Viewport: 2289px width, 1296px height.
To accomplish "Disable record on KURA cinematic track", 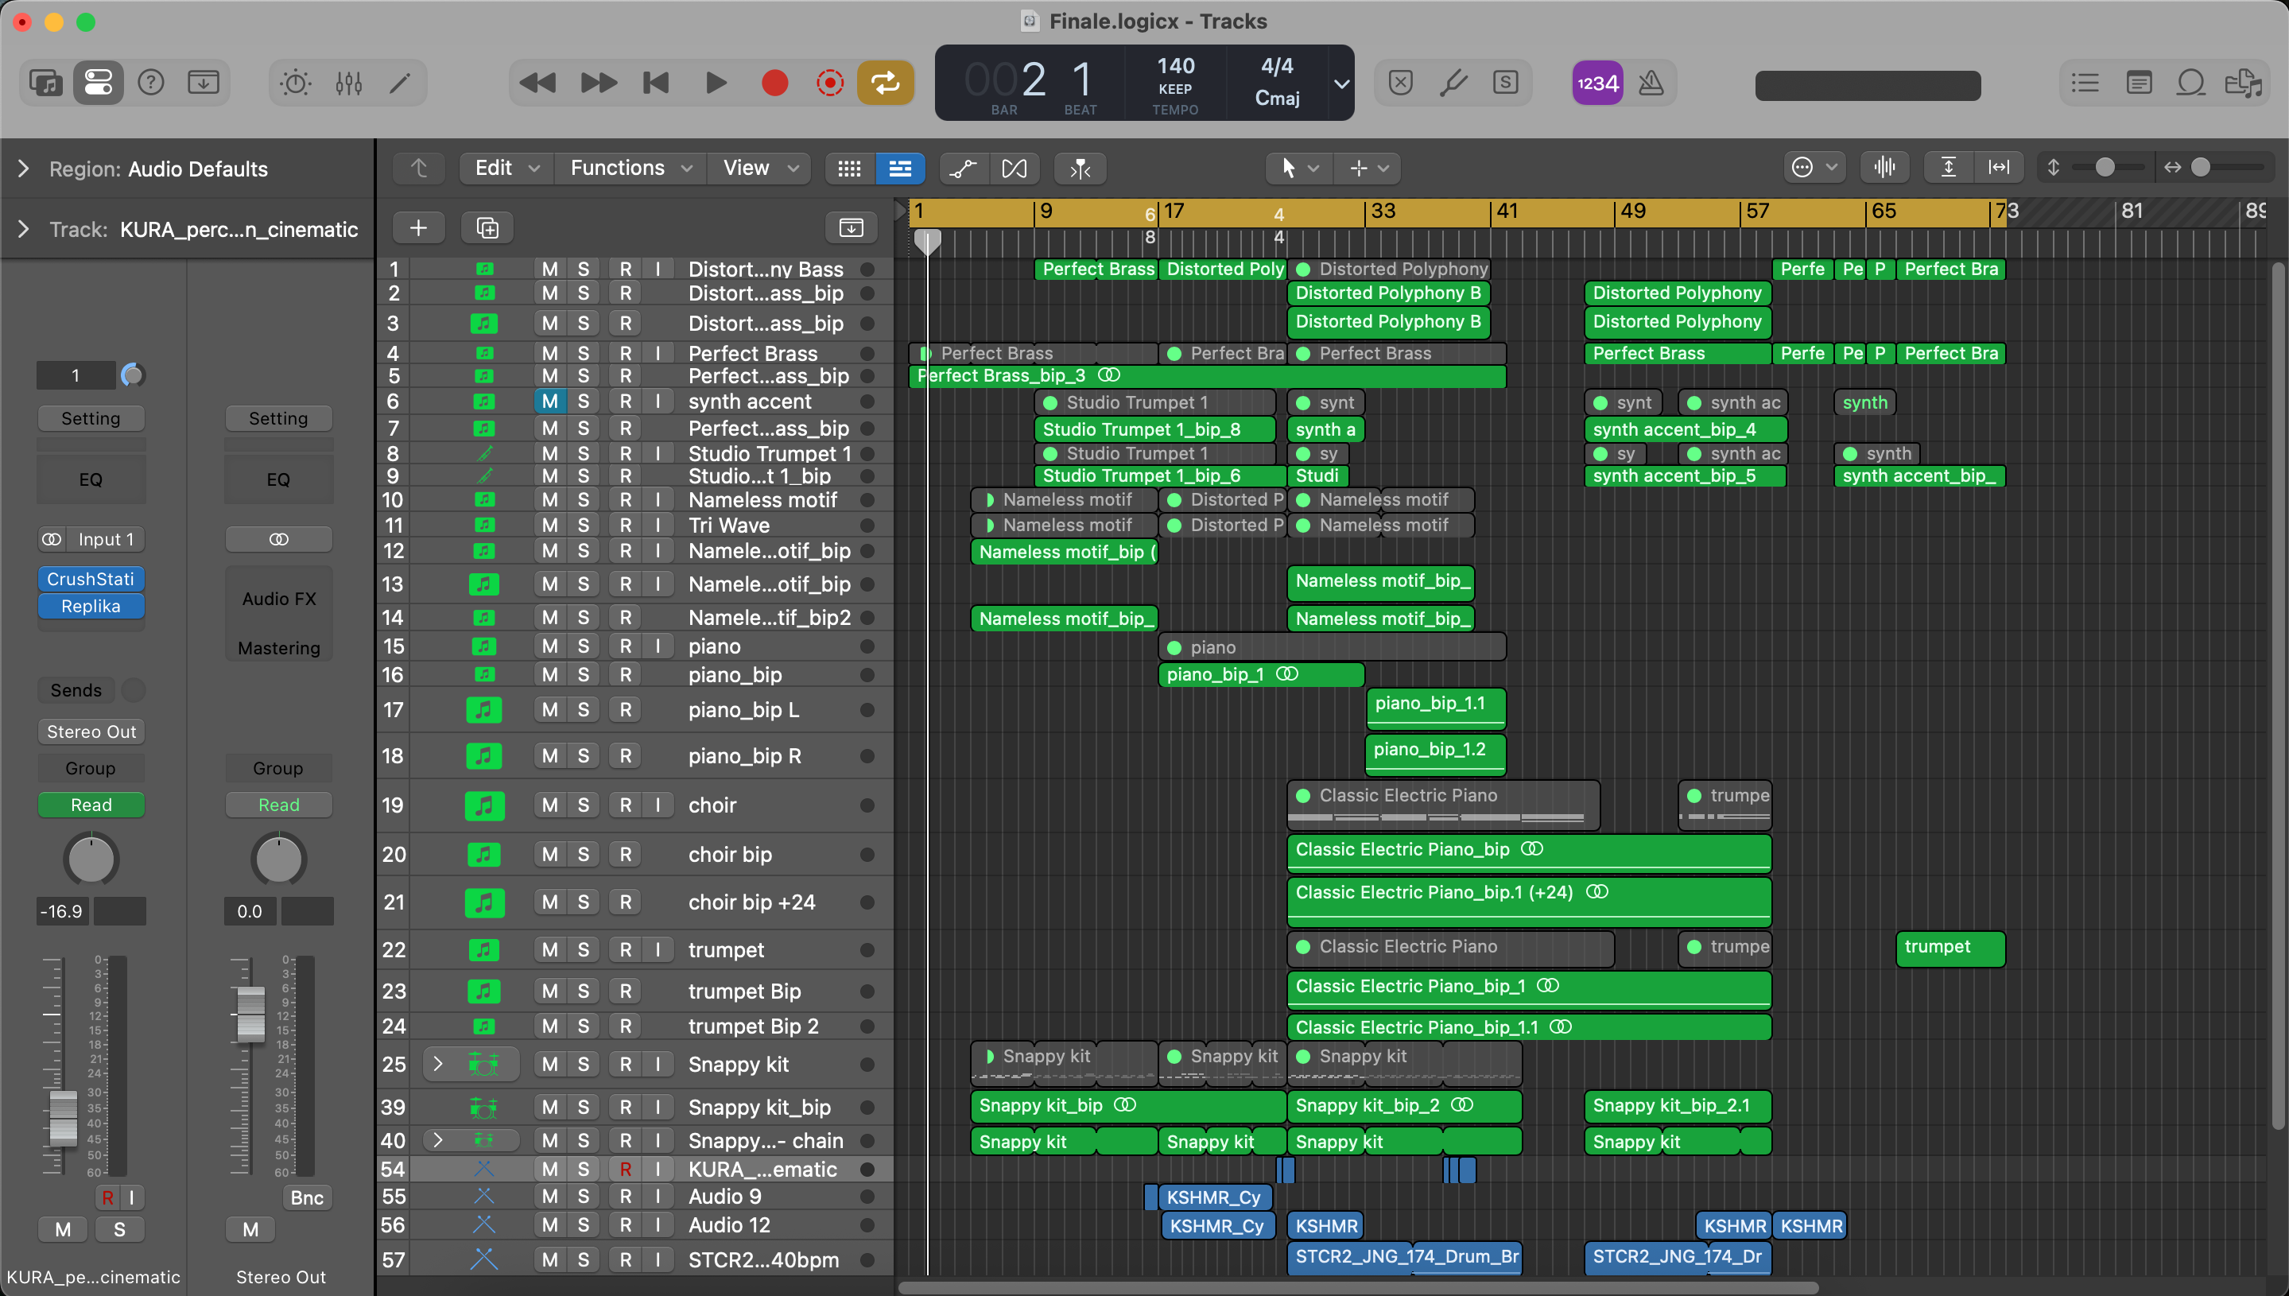I will tap(626, 1169).
